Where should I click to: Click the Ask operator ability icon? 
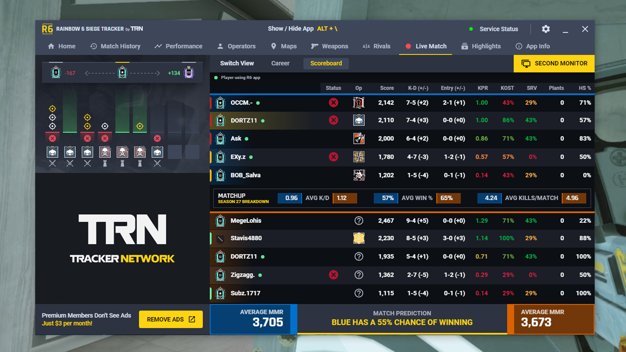click(359, 139)
